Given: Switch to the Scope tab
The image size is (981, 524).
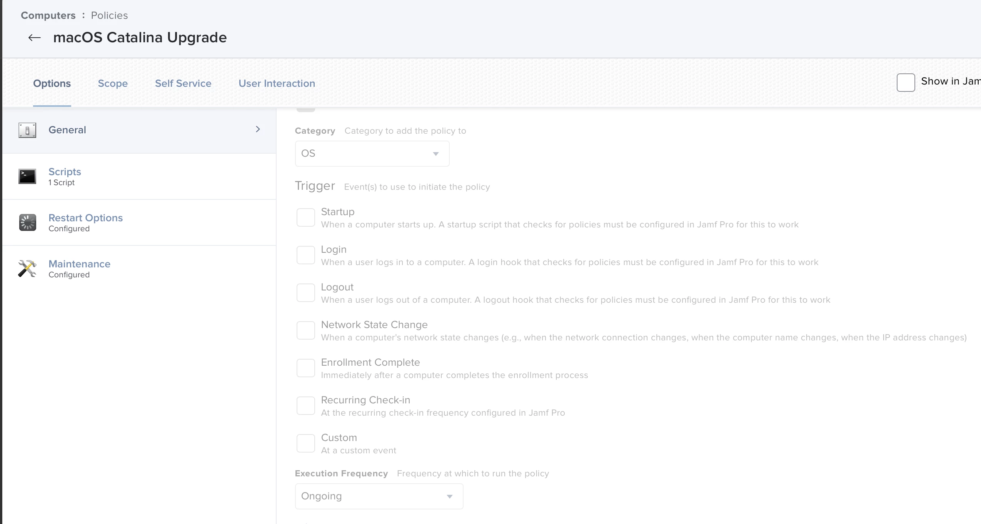Looking at the screenshot, I should coord(113,83).
